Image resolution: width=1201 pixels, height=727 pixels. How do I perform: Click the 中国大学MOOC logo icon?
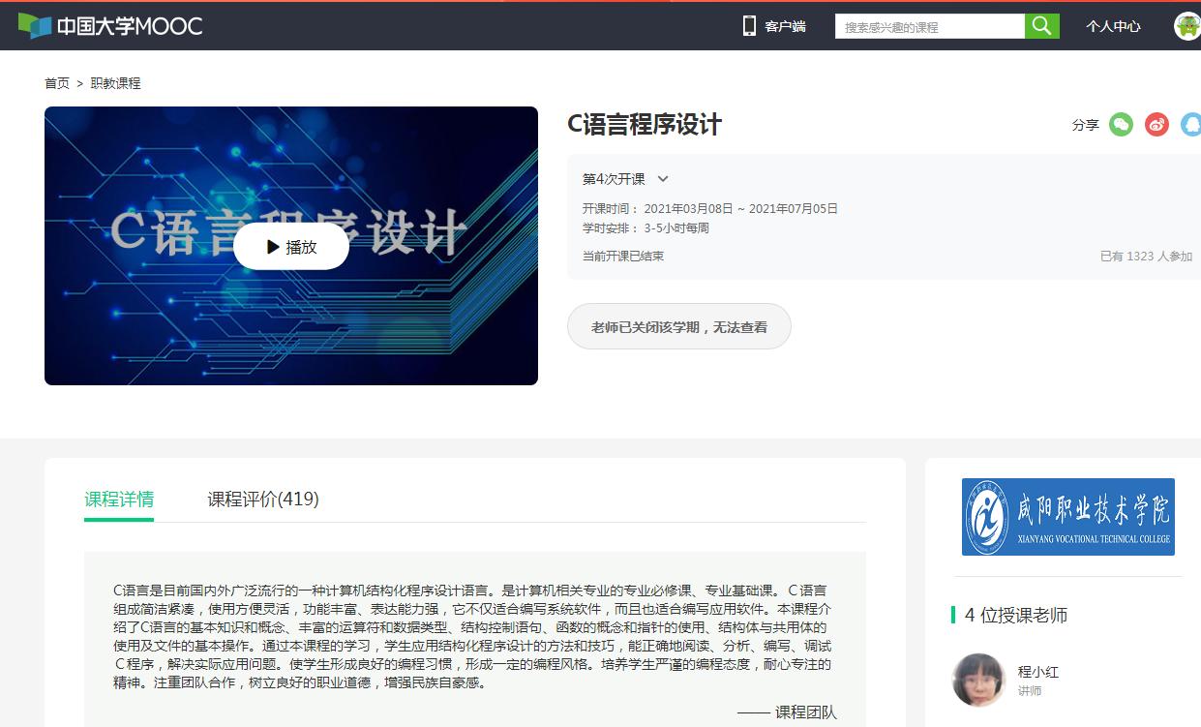(x=35, y=26)
